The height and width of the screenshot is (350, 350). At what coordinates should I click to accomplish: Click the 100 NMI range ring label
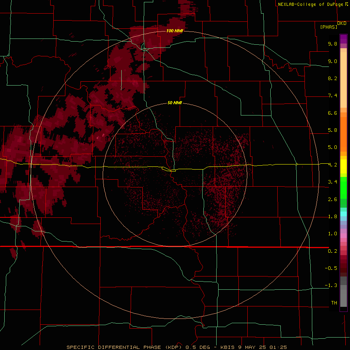175,31
